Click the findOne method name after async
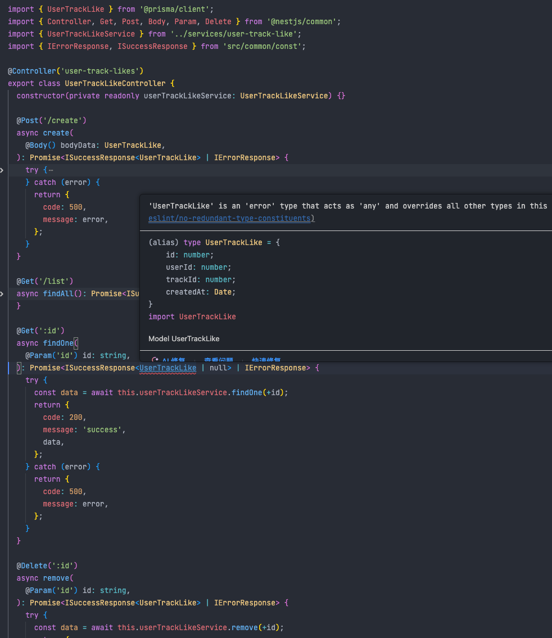552x638 pixels. 58,343
